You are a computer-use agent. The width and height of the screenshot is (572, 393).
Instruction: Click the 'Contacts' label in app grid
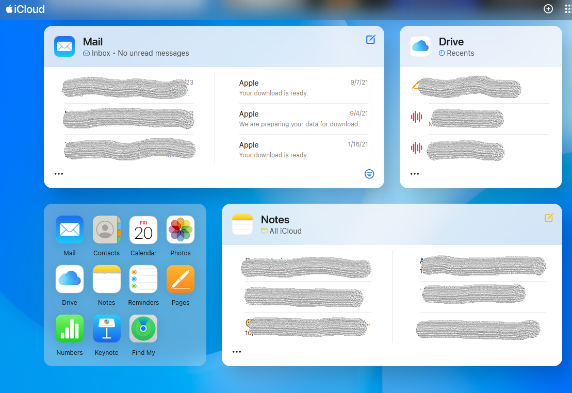(x=107, y=253)
